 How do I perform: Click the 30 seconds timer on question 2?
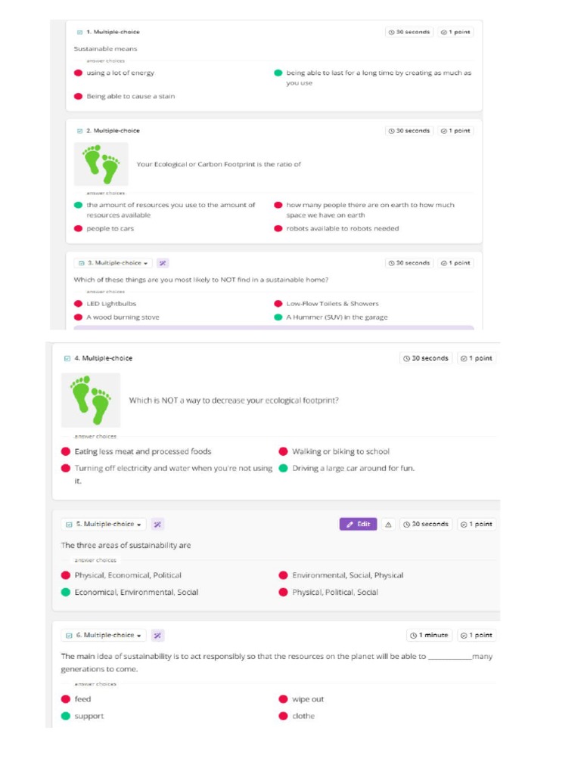[409, 131]
